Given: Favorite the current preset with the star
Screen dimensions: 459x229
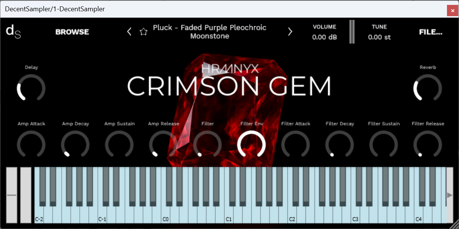Looking at the screenshot, I should 143,32.
